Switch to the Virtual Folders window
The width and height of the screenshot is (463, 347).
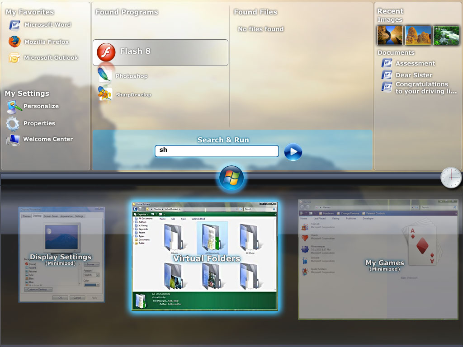(205, 256)
